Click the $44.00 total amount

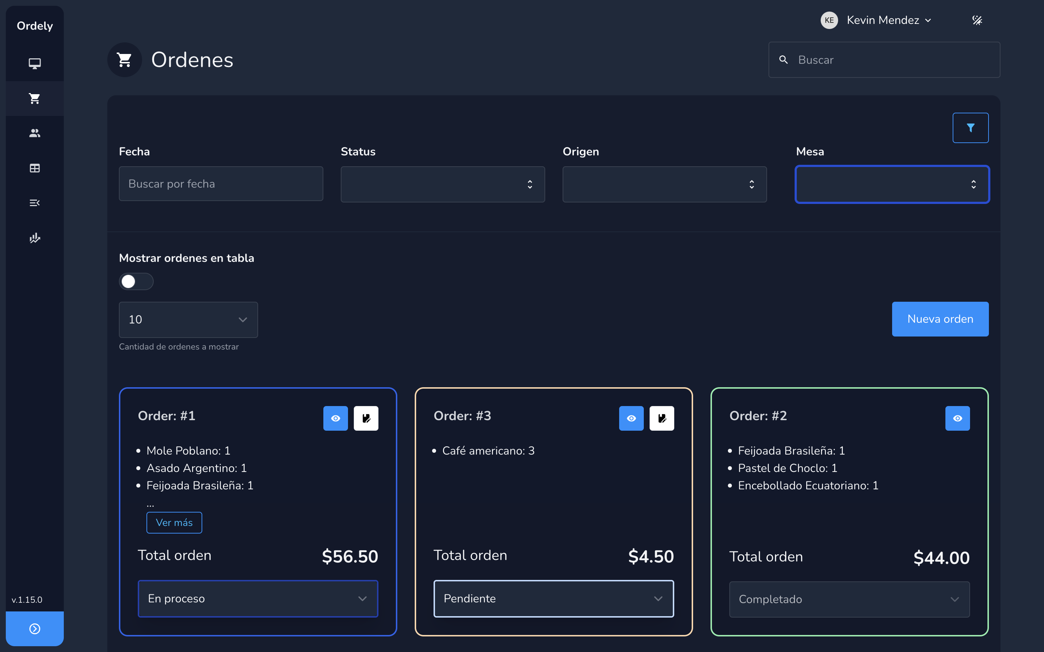(x=941, y=558)
